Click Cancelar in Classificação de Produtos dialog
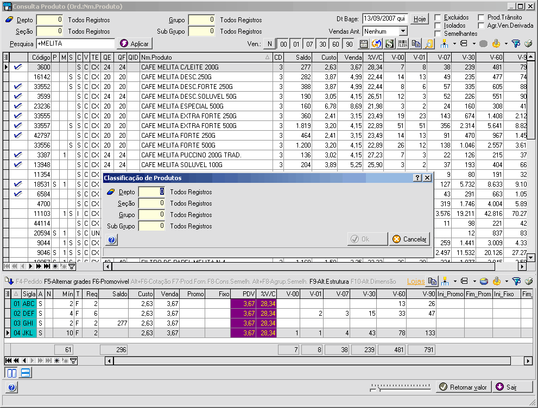 [x=409, y=239]
